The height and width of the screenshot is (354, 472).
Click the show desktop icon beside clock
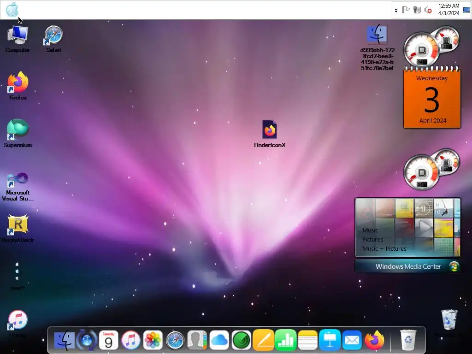(x=466, y=10)
